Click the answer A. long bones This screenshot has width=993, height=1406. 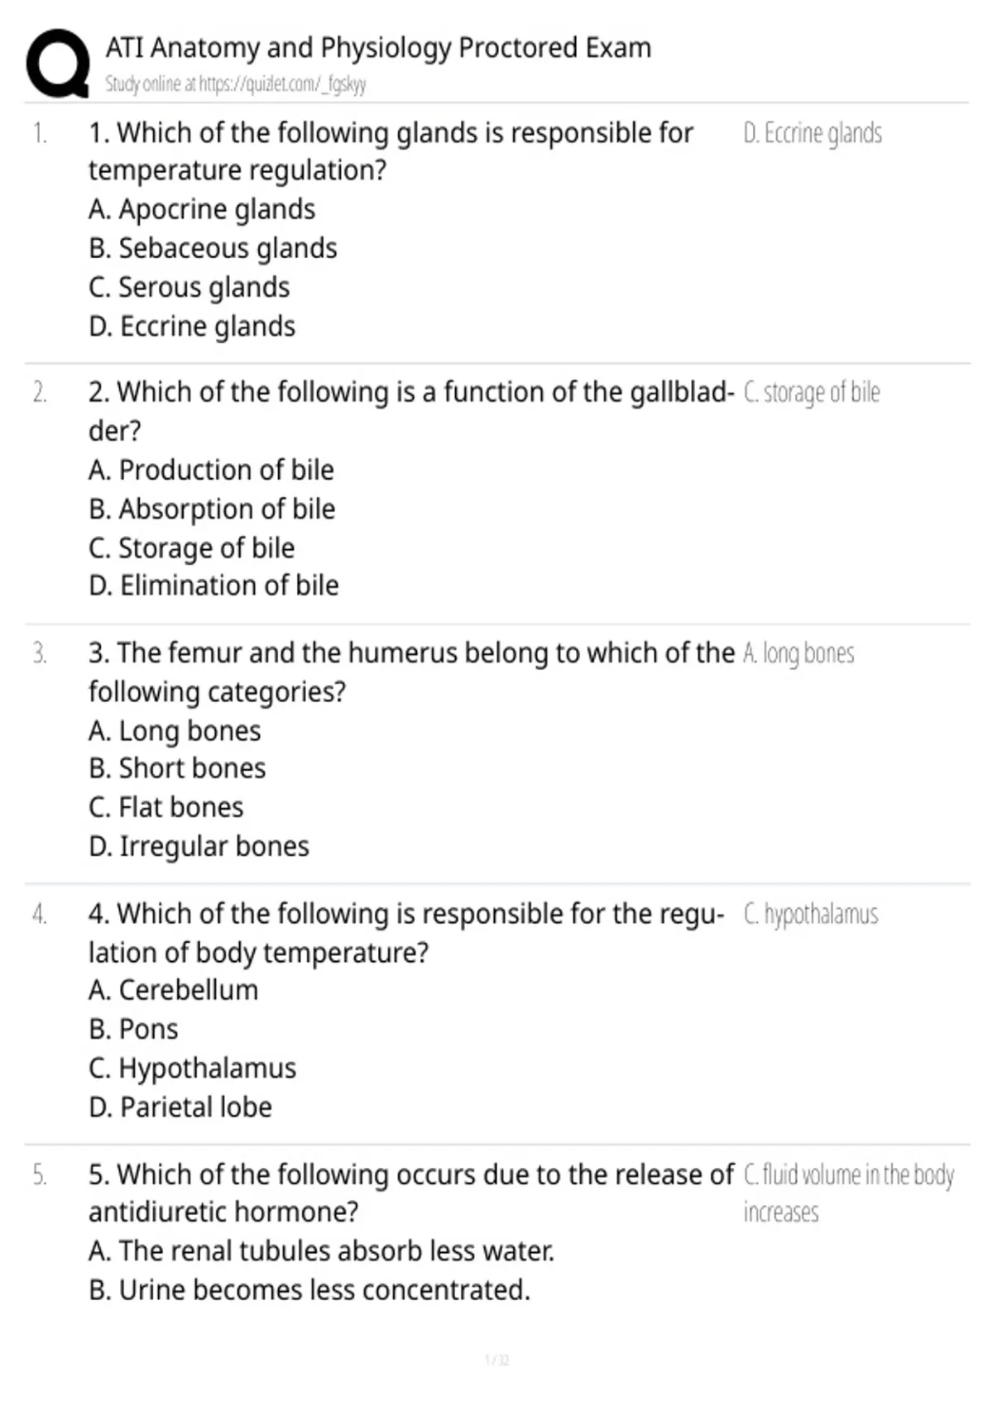coord(799,653)
